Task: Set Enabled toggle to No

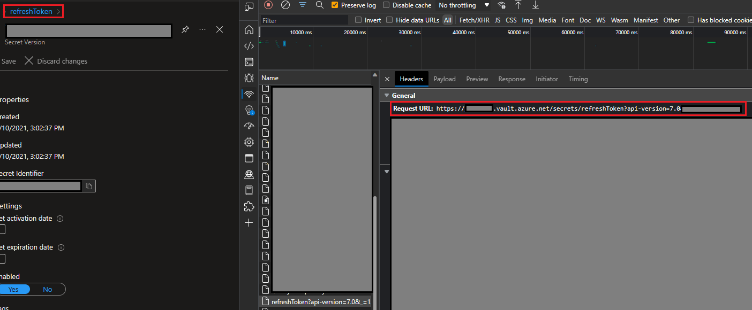Action: (48, 289)
